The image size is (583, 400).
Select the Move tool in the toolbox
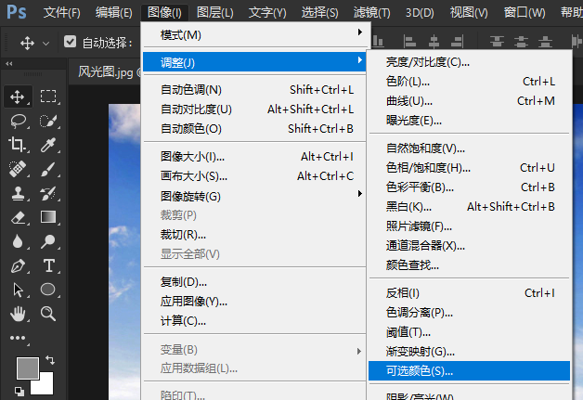17,97
